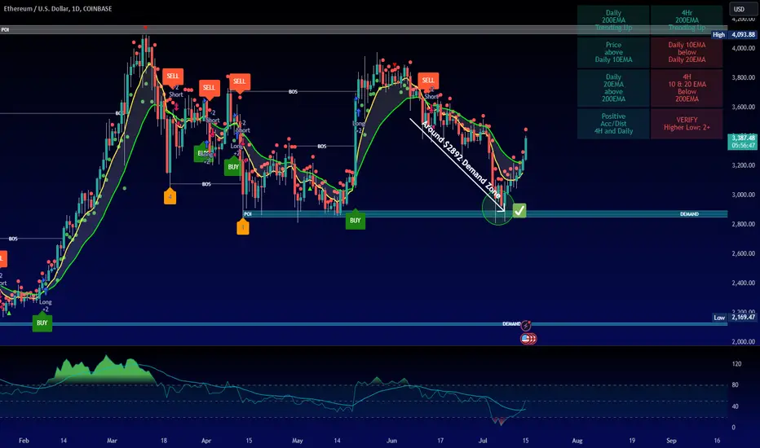Click the Feb label on the time axis
760x448 pixels.
[x=24, y=440]
